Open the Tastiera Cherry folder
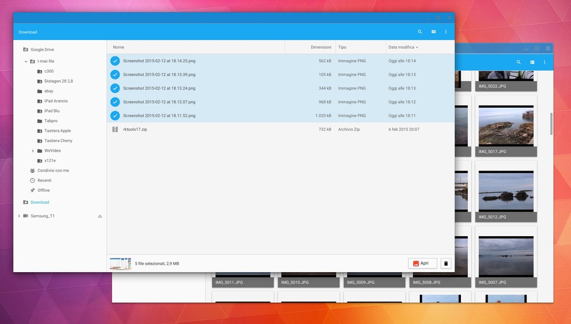 pos(58,141)
